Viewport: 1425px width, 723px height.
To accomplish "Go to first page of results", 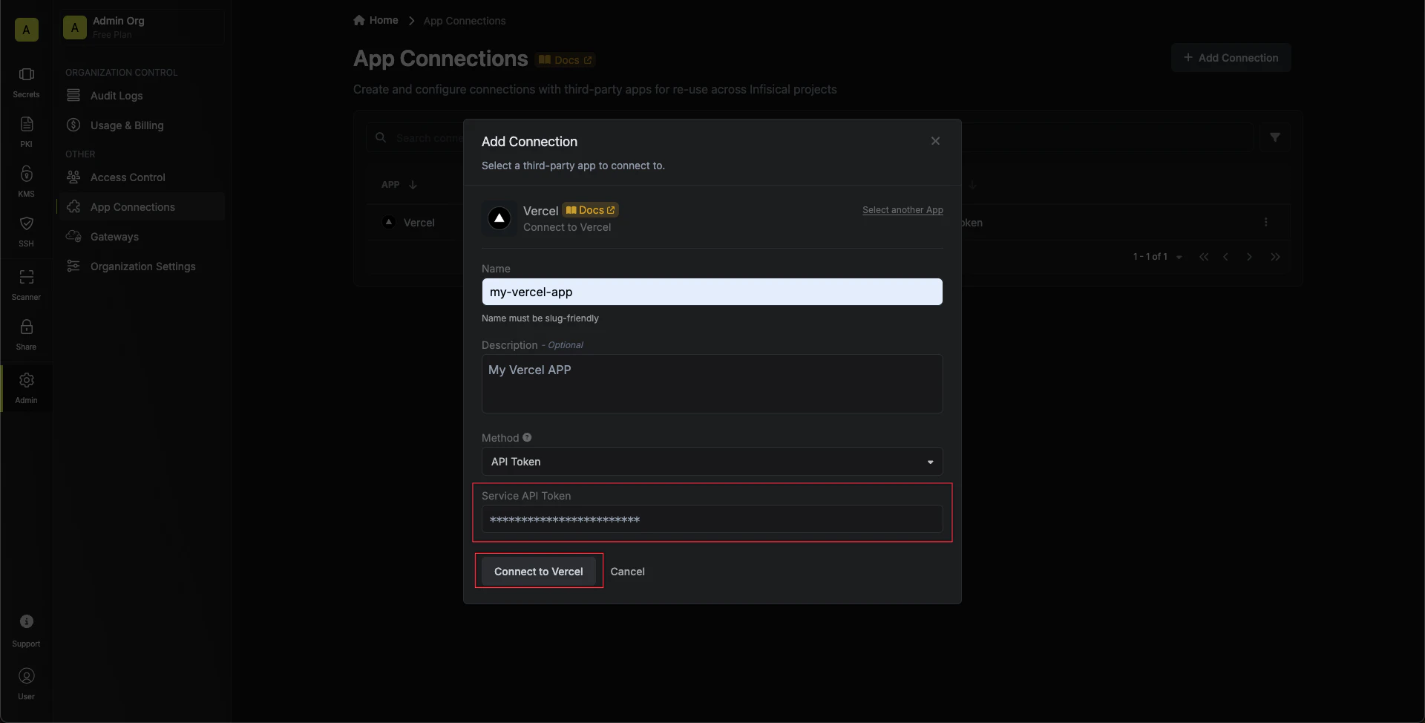I will coord(1204,257).
